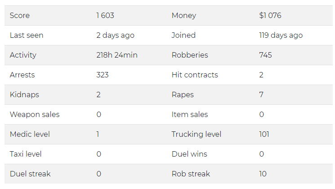Select the Rob streak value 10
335x189 pixels.
coord(263,174)
